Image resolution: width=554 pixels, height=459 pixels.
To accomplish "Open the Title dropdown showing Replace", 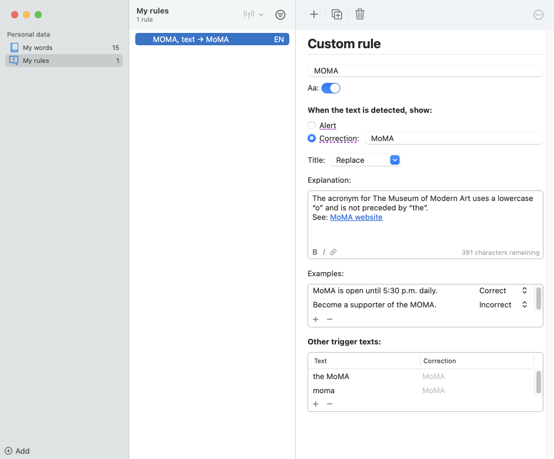I will pyautogui.click(x=365, y=160).
